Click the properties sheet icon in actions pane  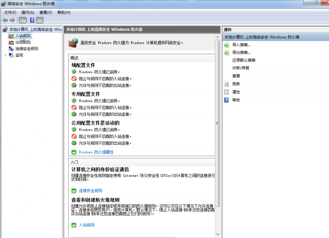coord(227,92)
